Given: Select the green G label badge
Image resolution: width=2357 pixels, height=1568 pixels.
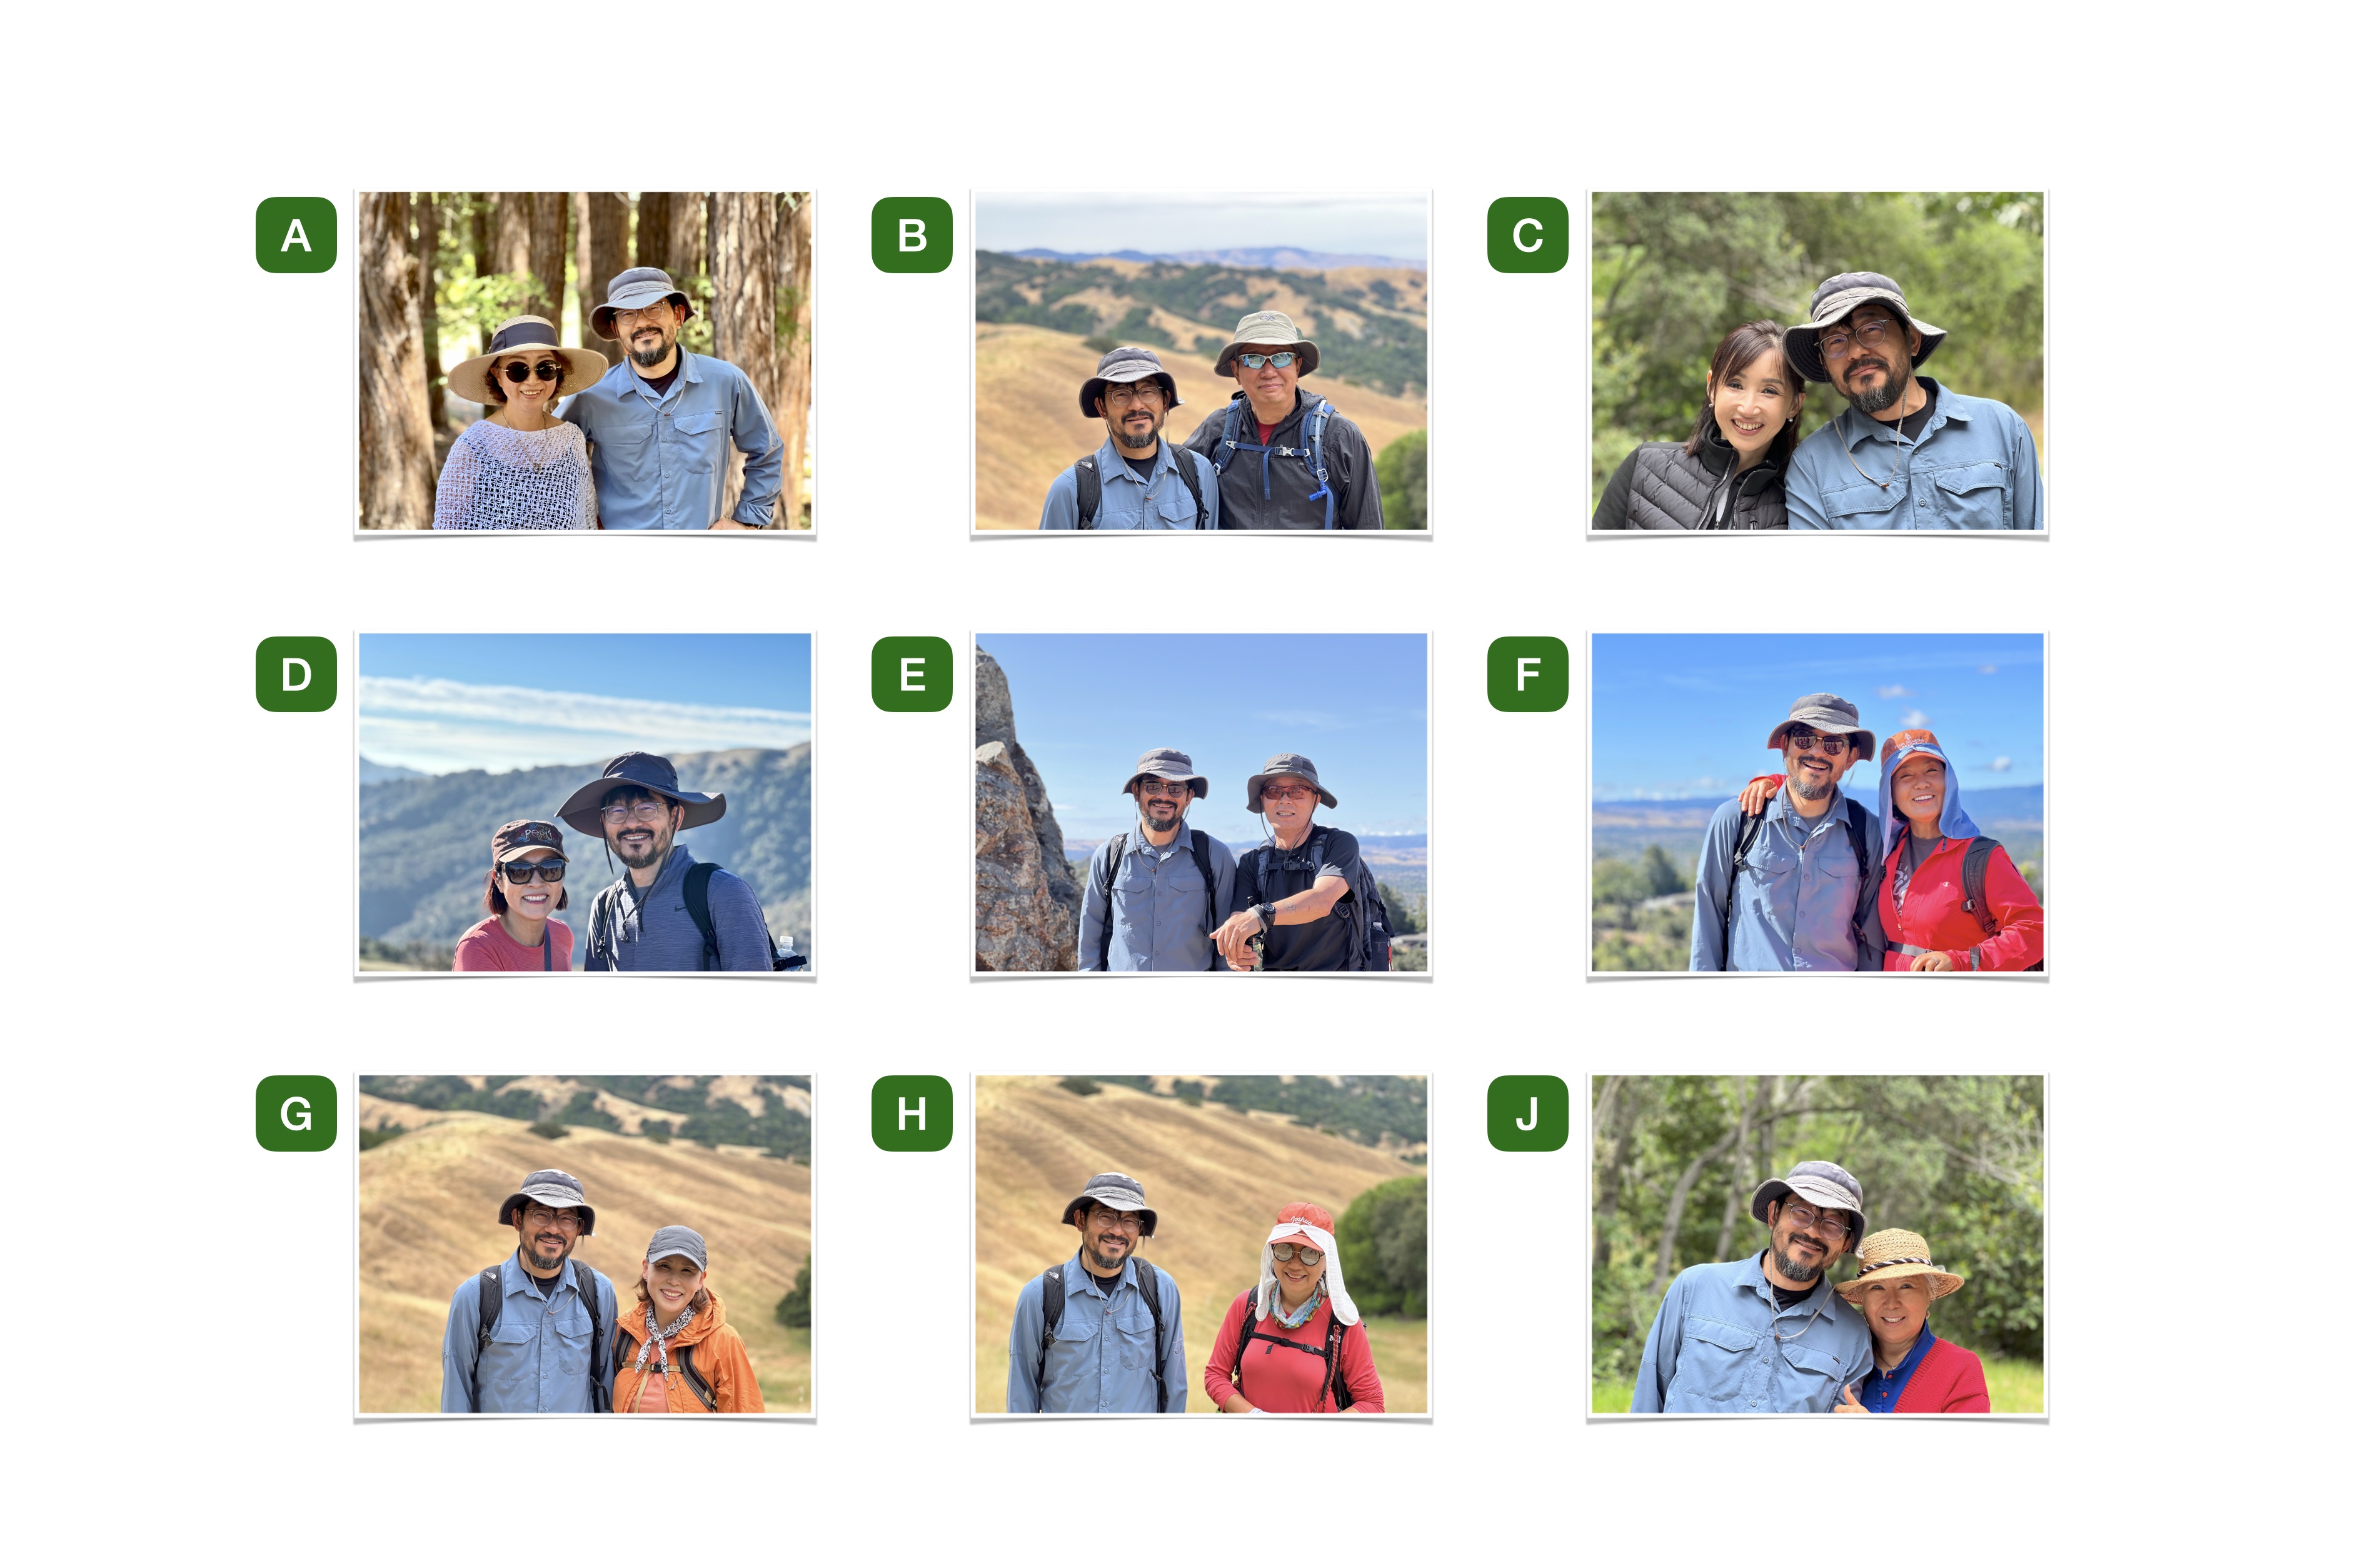Looking at the screenshot, I should [x=296, y=1113].
